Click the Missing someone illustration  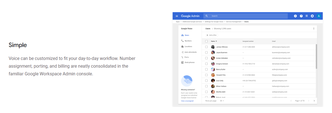click(x=187, y=81)
